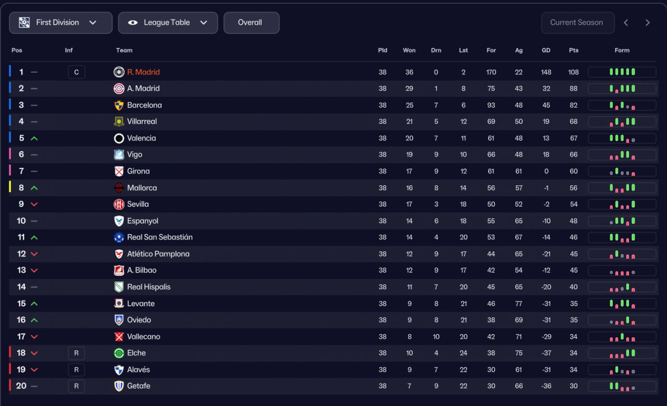
Task: Open the First Division competition dropdown
Action: pyautogui.click(x=60, y=23)
